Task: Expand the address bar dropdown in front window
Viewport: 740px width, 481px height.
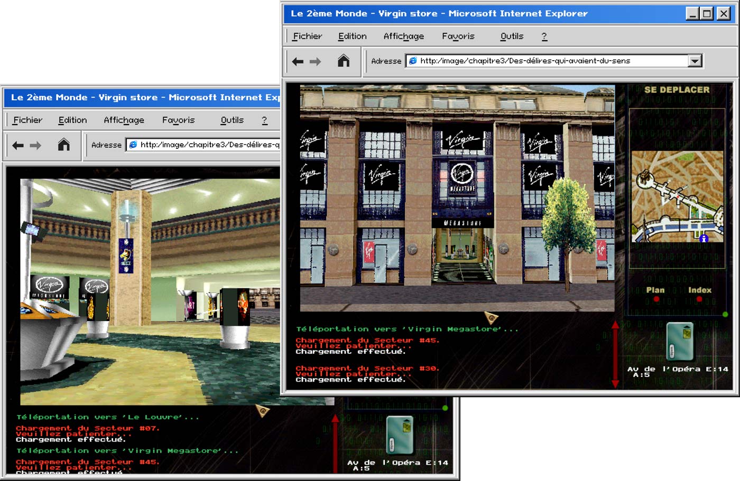Action: (695, 61)
